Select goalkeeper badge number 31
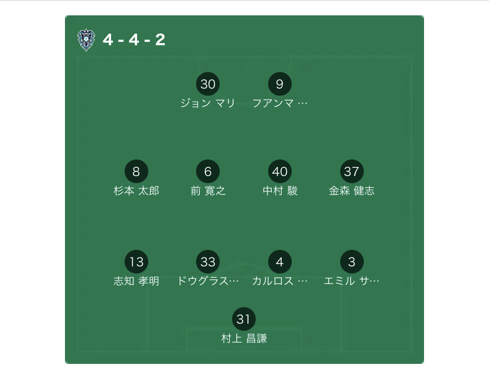This screenshot has width=489, height=381. click(244, 320)
